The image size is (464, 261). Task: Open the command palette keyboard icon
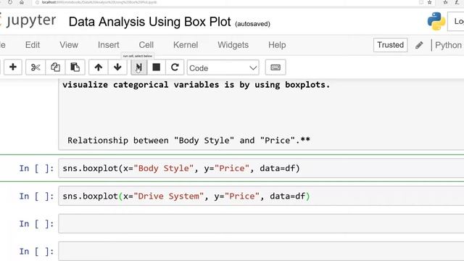click(275, 67)
